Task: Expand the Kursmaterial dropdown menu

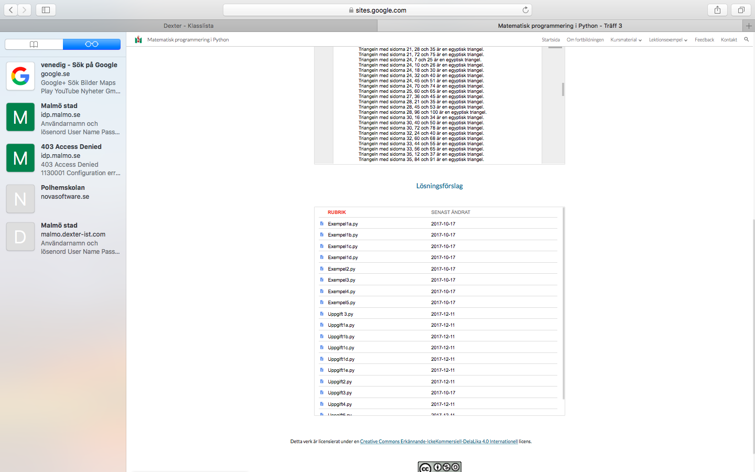Action: click(x=625, y=40)
